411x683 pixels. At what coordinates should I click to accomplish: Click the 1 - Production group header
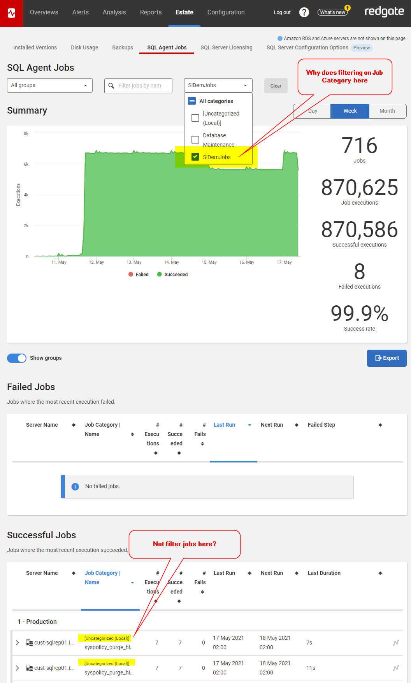click(x=37, y=622)
